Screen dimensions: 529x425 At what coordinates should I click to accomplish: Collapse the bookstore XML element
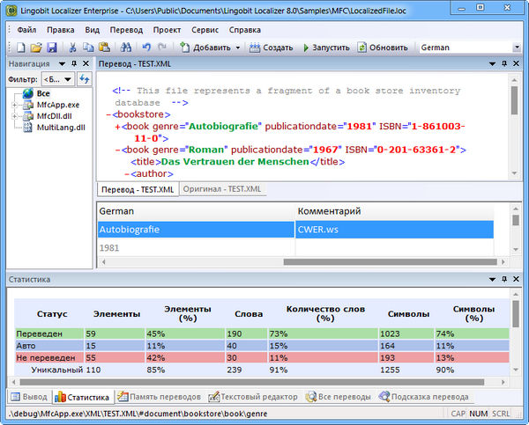pos(108,114)
